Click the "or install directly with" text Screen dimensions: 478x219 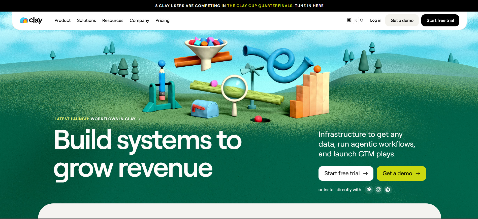point(340,190)
